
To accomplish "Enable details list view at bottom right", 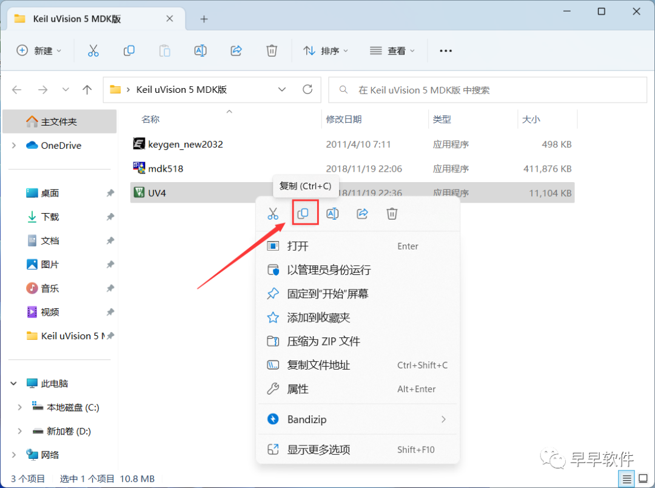I will (627, 479).
